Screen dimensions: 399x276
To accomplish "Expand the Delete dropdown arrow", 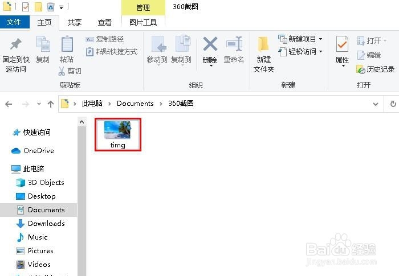I will (211, 66).
